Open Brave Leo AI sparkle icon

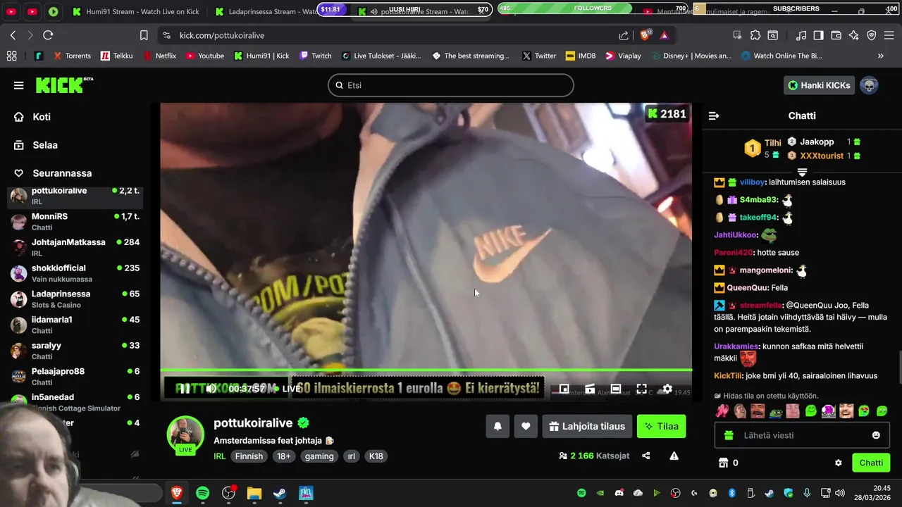click(x=853, y=35)
